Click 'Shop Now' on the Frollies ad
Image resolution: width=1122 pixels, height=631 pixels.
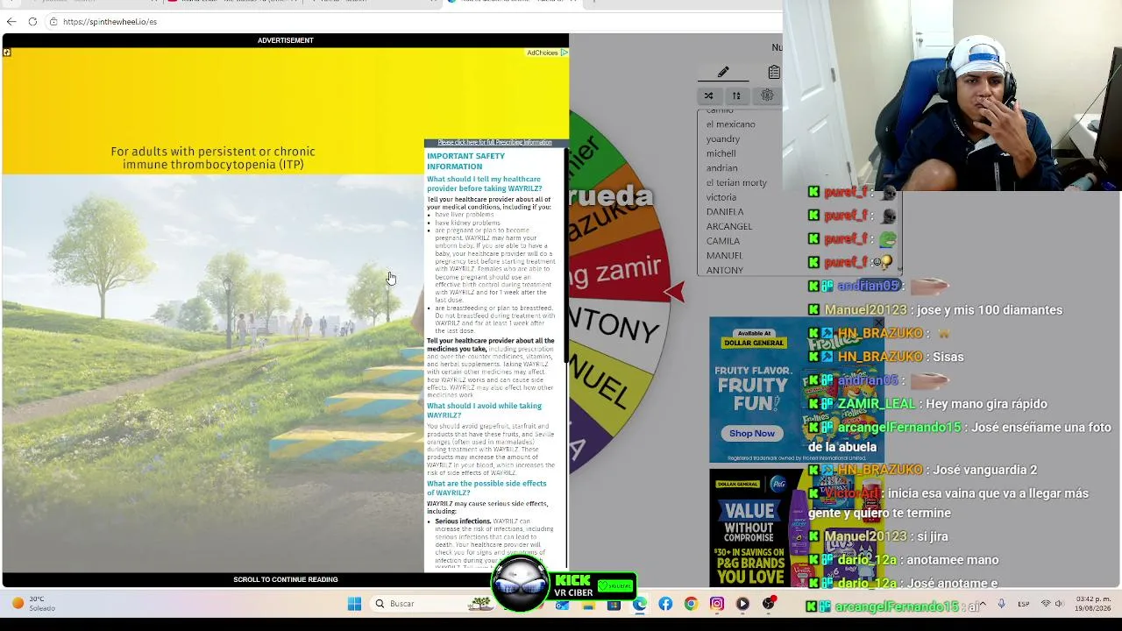click(752, 433)
